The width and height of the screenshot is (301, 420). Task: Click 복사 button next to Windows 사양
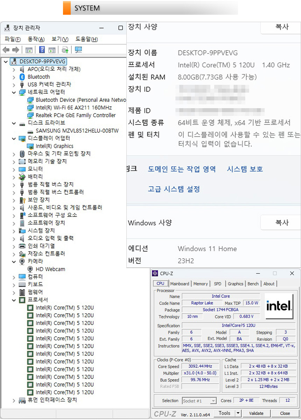point(282,222)
